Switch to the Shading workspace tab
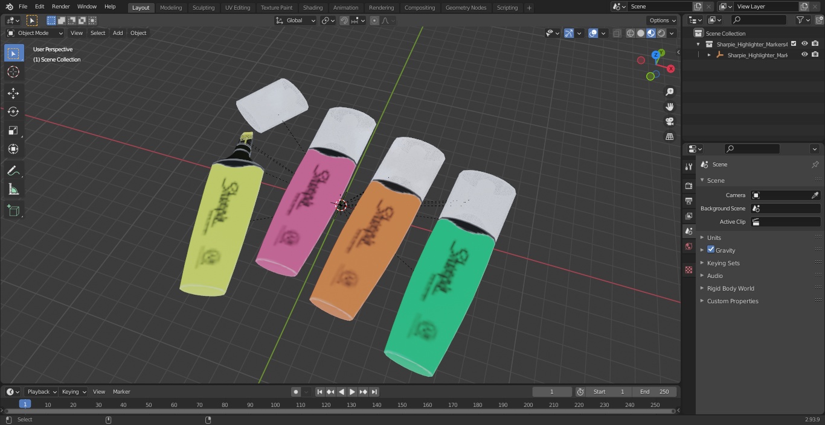This screenshot has width=825, height=425. pos(313,7)
